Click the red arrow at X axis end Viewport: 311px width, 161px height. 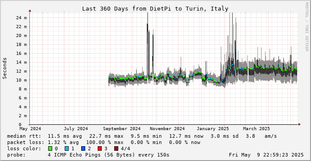pyautogui.click(x=299, y=124)
